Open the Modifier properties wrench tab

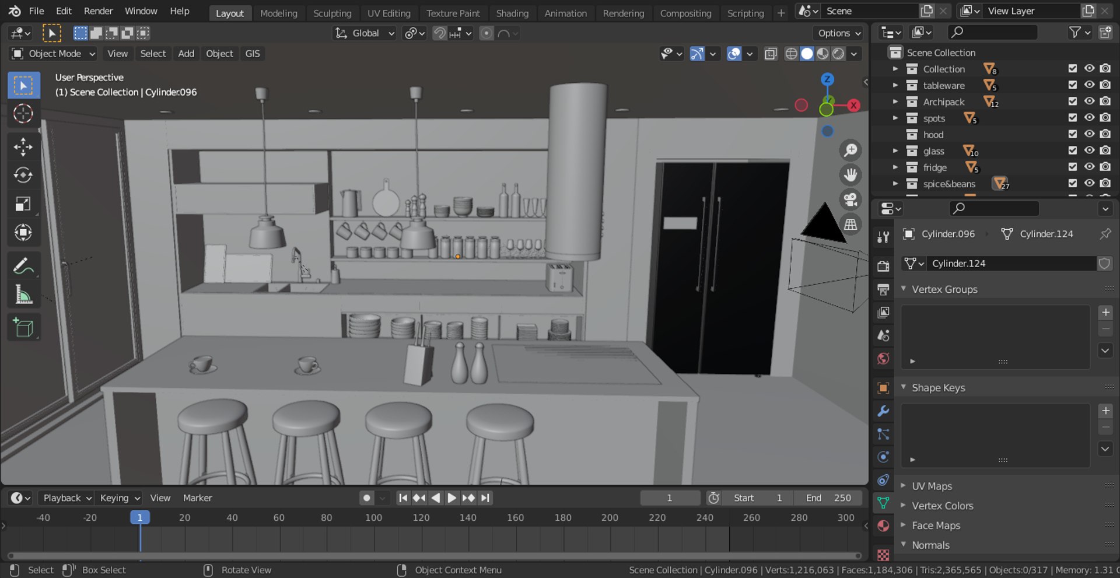pyautogui.click(x=883, y=411)
